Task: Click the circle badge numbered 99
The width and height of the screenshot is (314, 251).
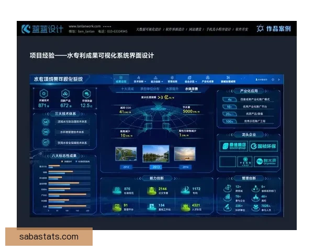Action: coord(46,132)
